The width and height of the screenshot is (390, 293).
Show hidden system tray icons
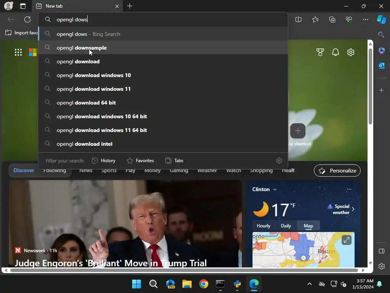[x=309, y=284]
